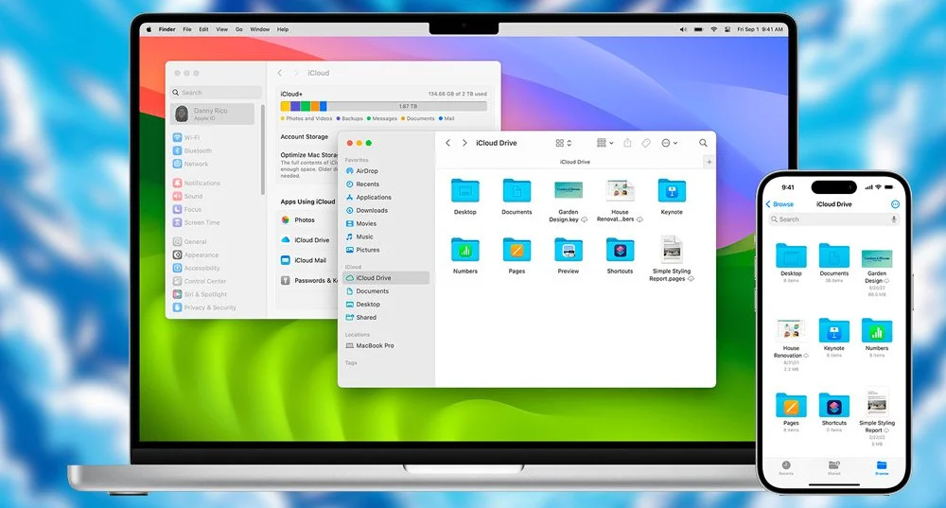946x508 pixels.
Task: Open the Preview folder in Finder window
Action: (x=569, y=250)
